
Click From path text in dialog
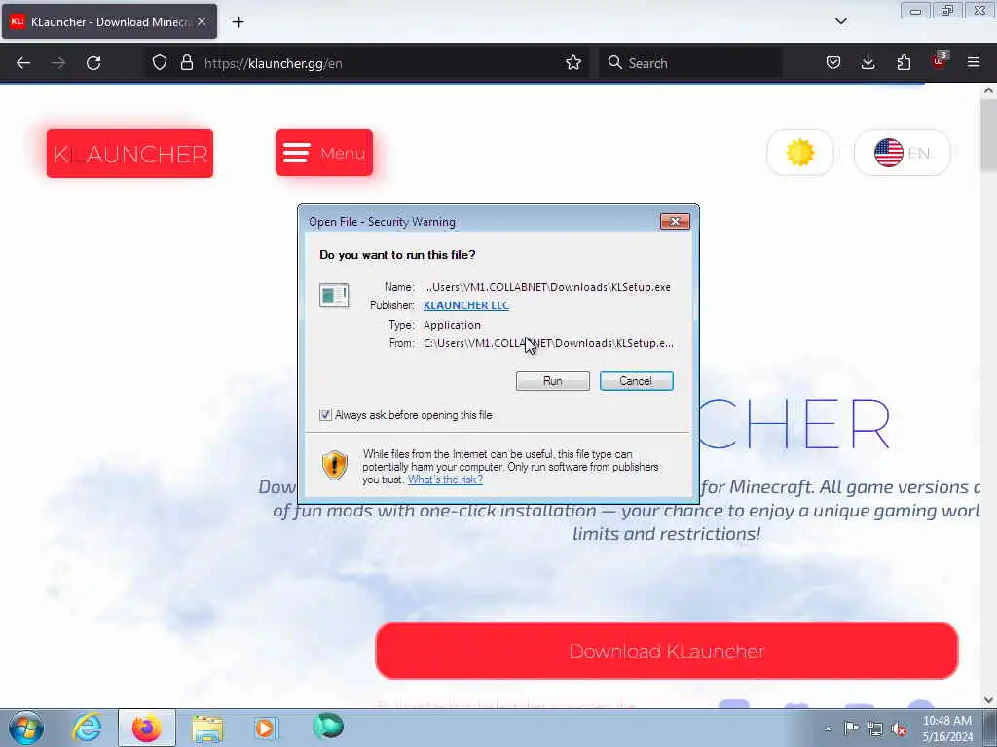548,343
